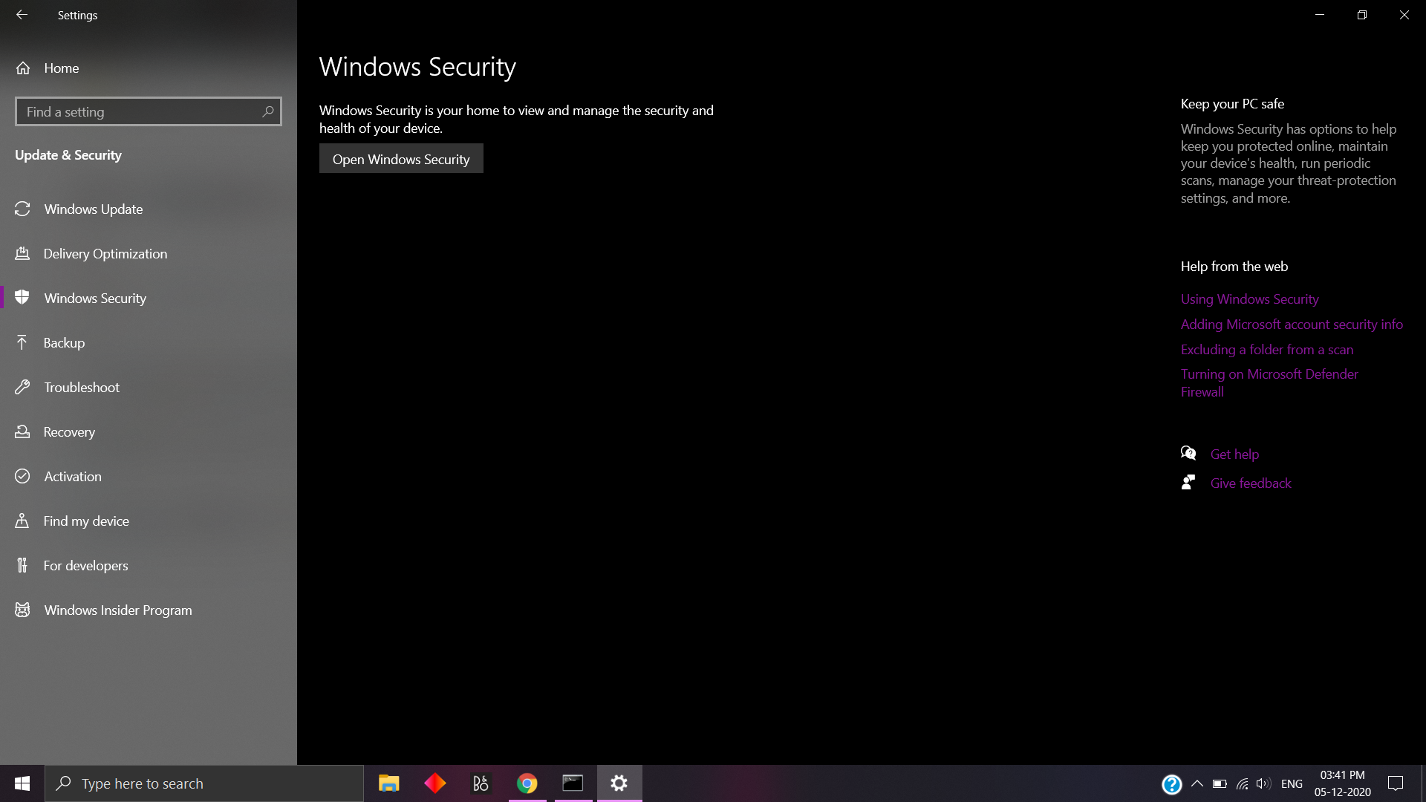Return to the Settings Home page
Image resolution: width=1426 pixels, height=802 pixels.
61,68
